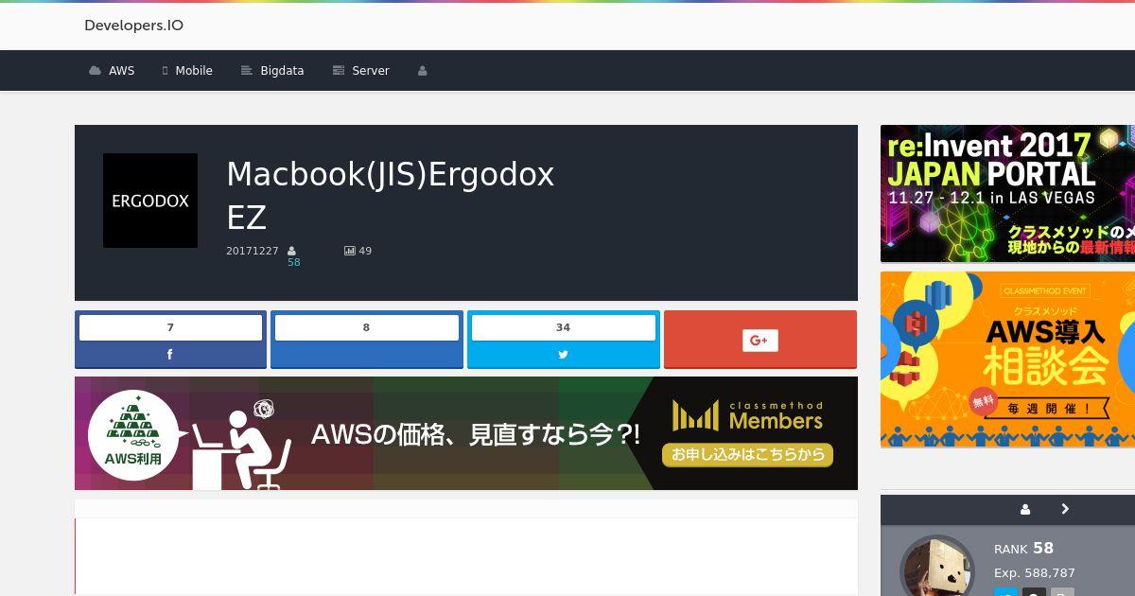Share article on Twitter

tap(564, 340)
